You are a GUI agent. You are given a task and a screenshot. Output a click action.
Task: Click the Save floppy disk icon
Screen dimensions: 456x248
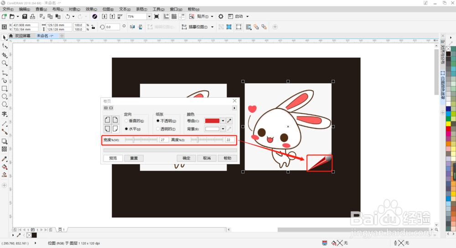pyautogui.click(x=25, y=16)
